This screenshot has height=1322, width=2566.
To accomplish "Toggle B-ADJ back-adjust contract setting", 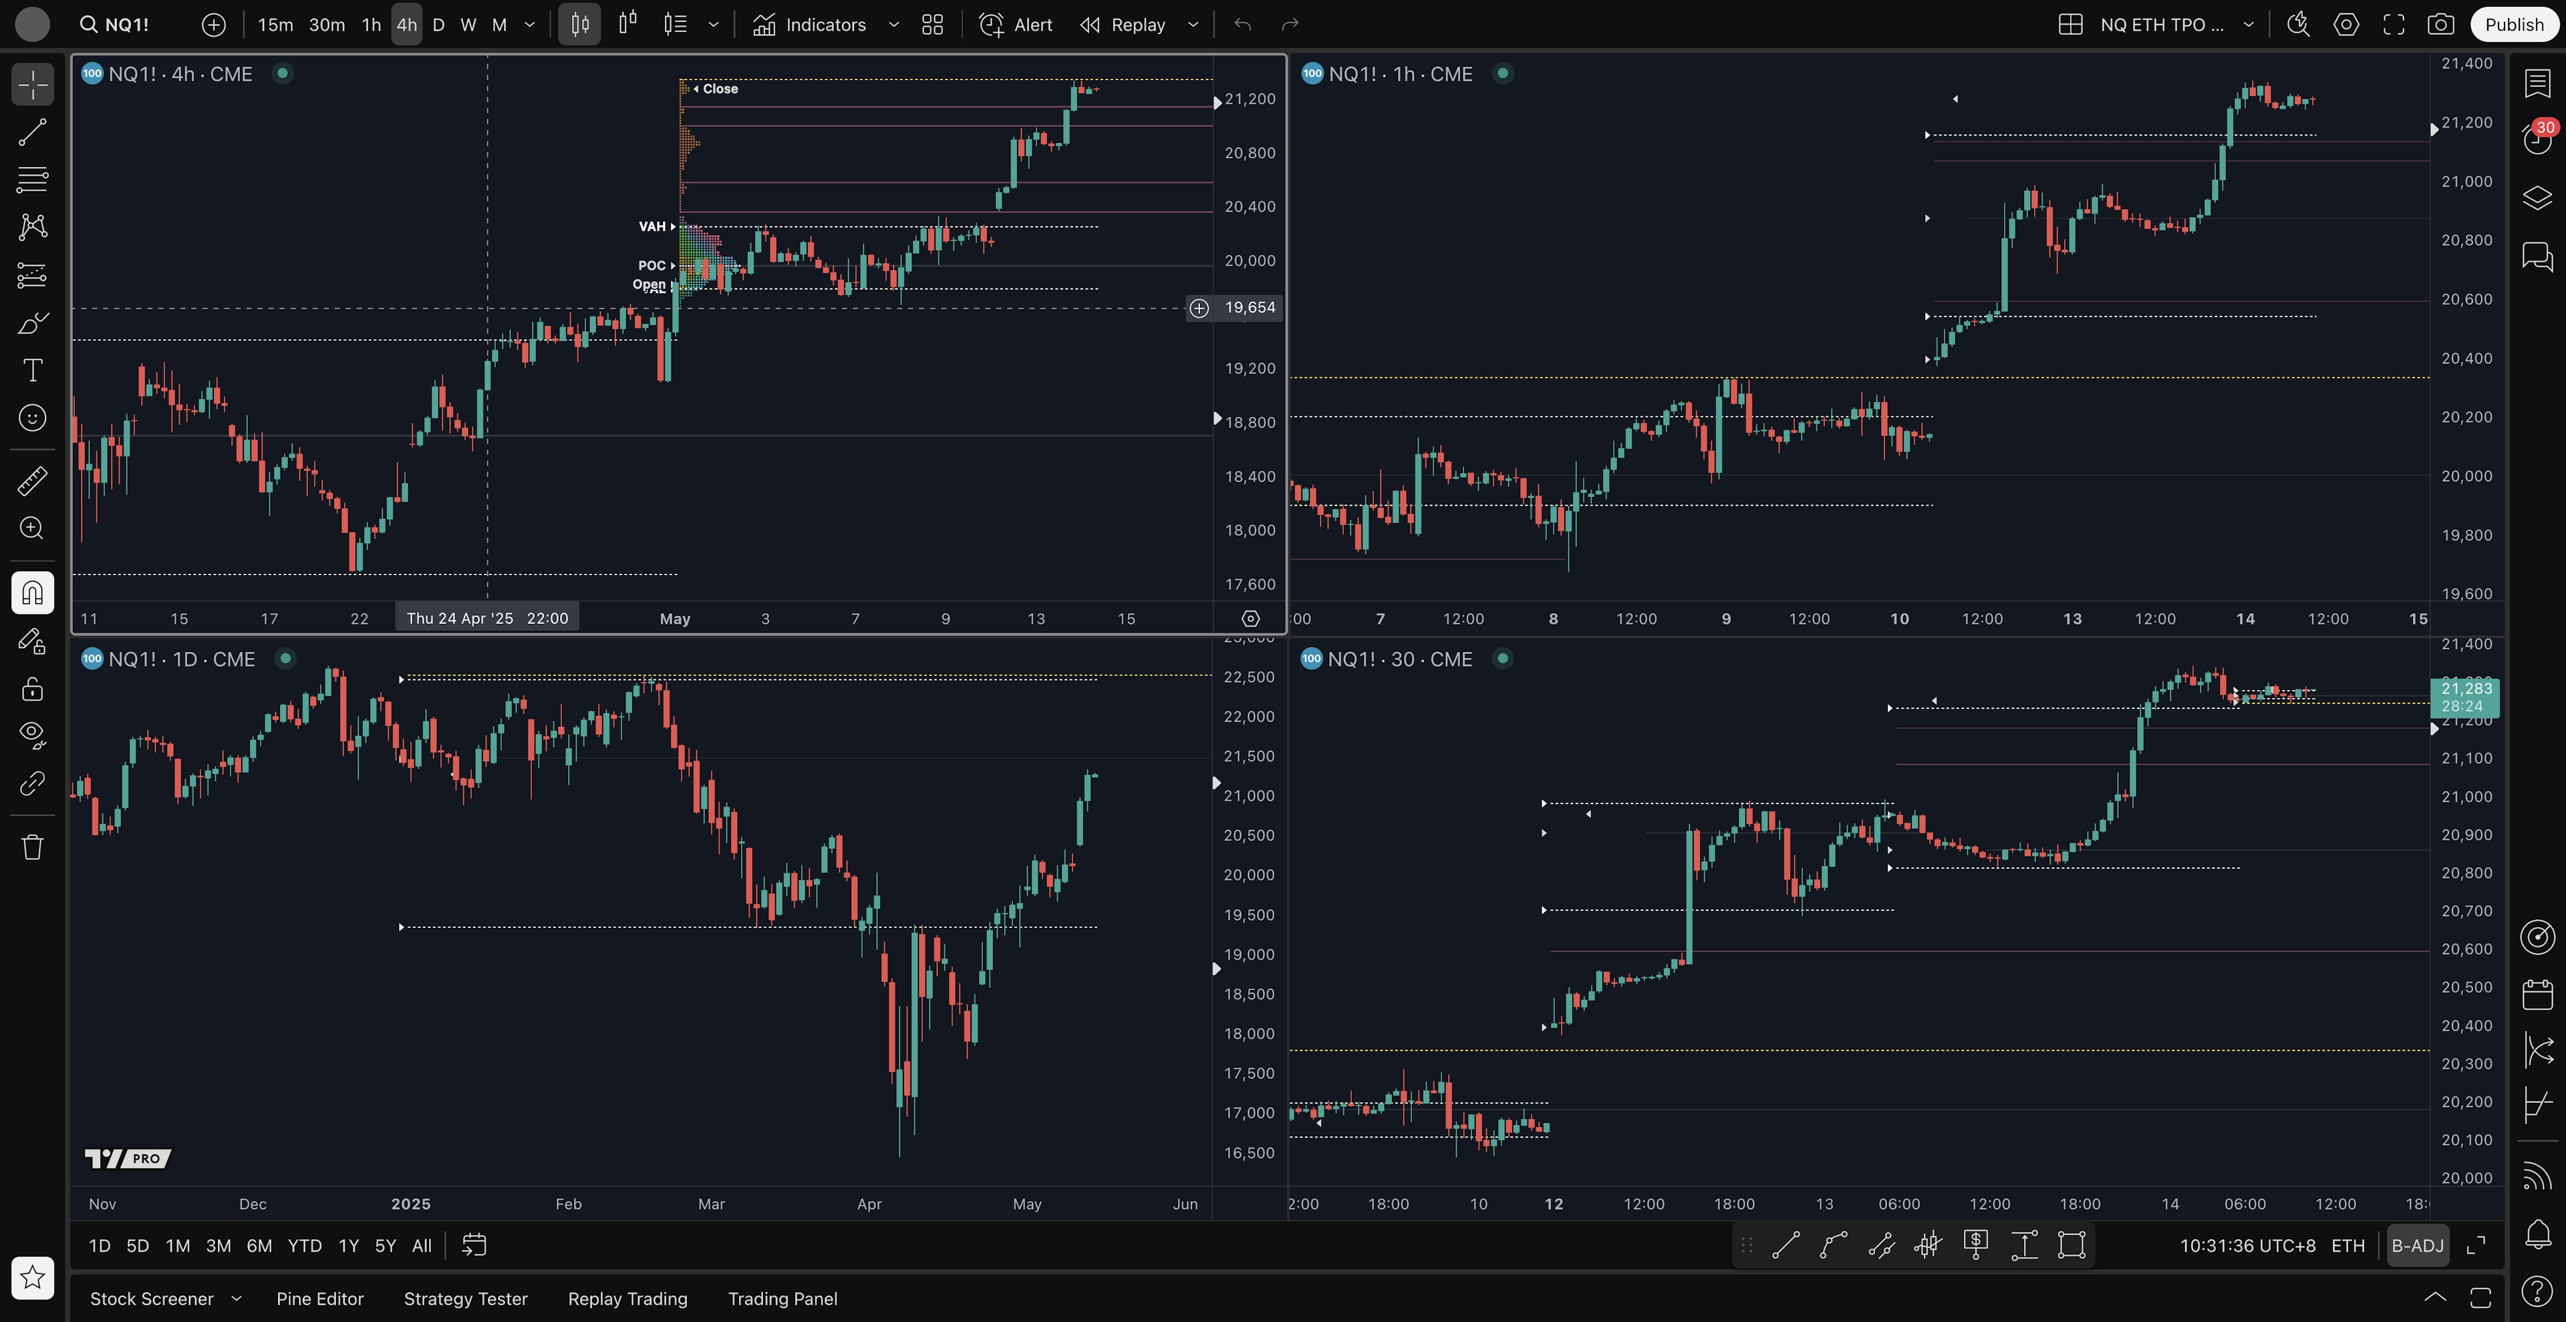I will point(2416,1245).
